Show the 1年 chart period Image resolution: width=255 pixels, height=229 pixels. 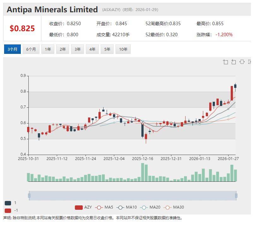point(48,49)
